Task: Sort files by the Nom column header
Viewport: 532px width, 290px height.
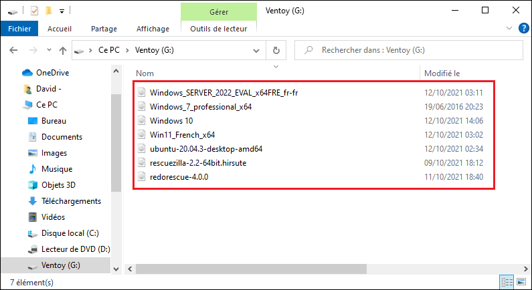Action: [x=145, y=73]
